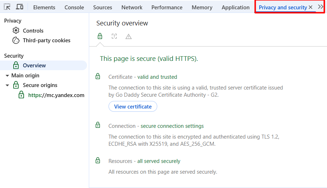The width and height of the screenshot is (327, 188).
Task: Select Overview in the Security sidebar
Action: (x=34, y=66)
